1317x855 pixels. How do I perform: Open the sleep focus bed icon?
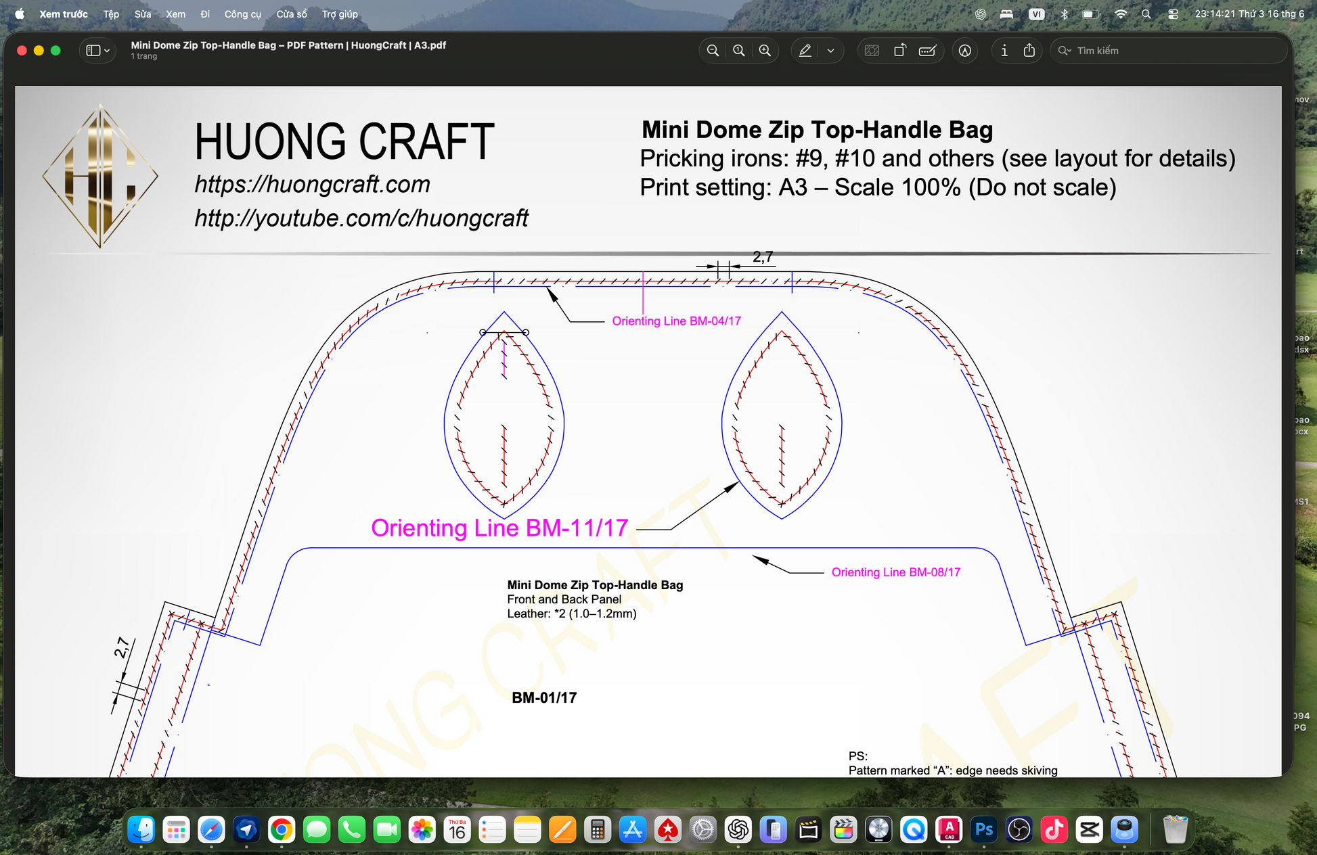click(x=1007, y=14)
